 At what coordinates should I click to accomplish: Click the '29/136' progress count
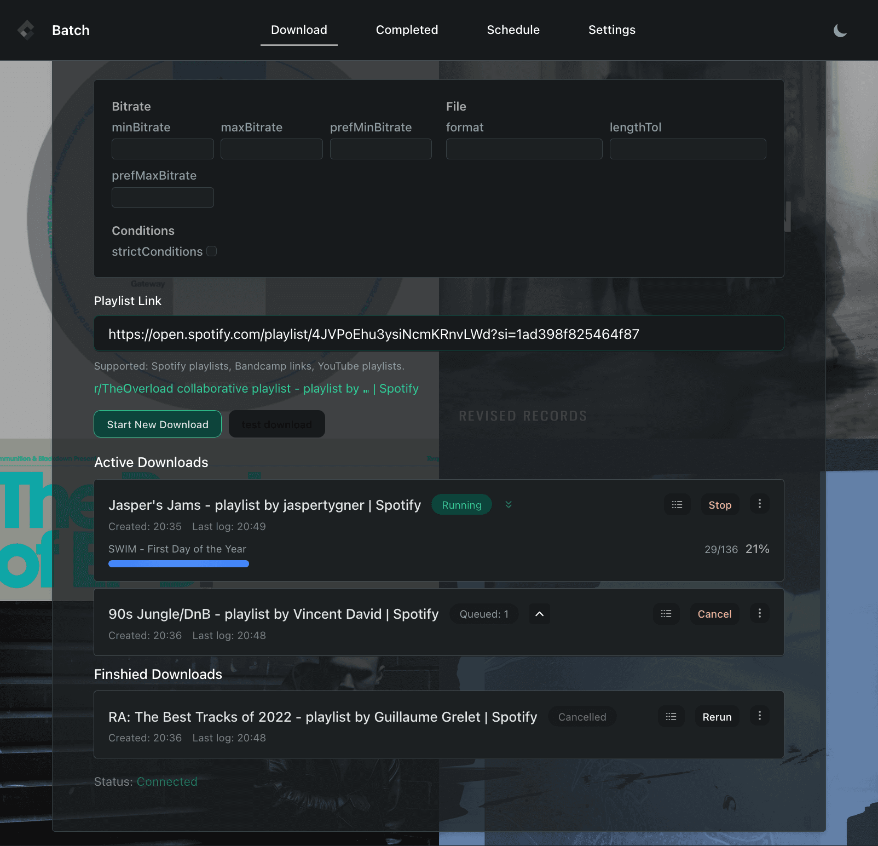[721, 549]
